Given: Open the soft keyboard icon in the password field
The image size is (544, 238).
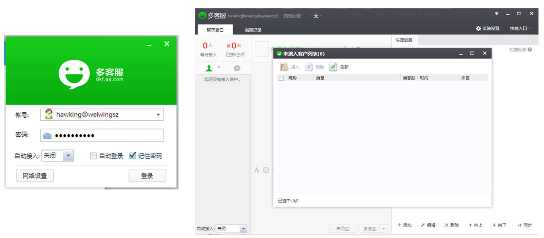Looking at the screenshot, I should [x=47, y=135].
